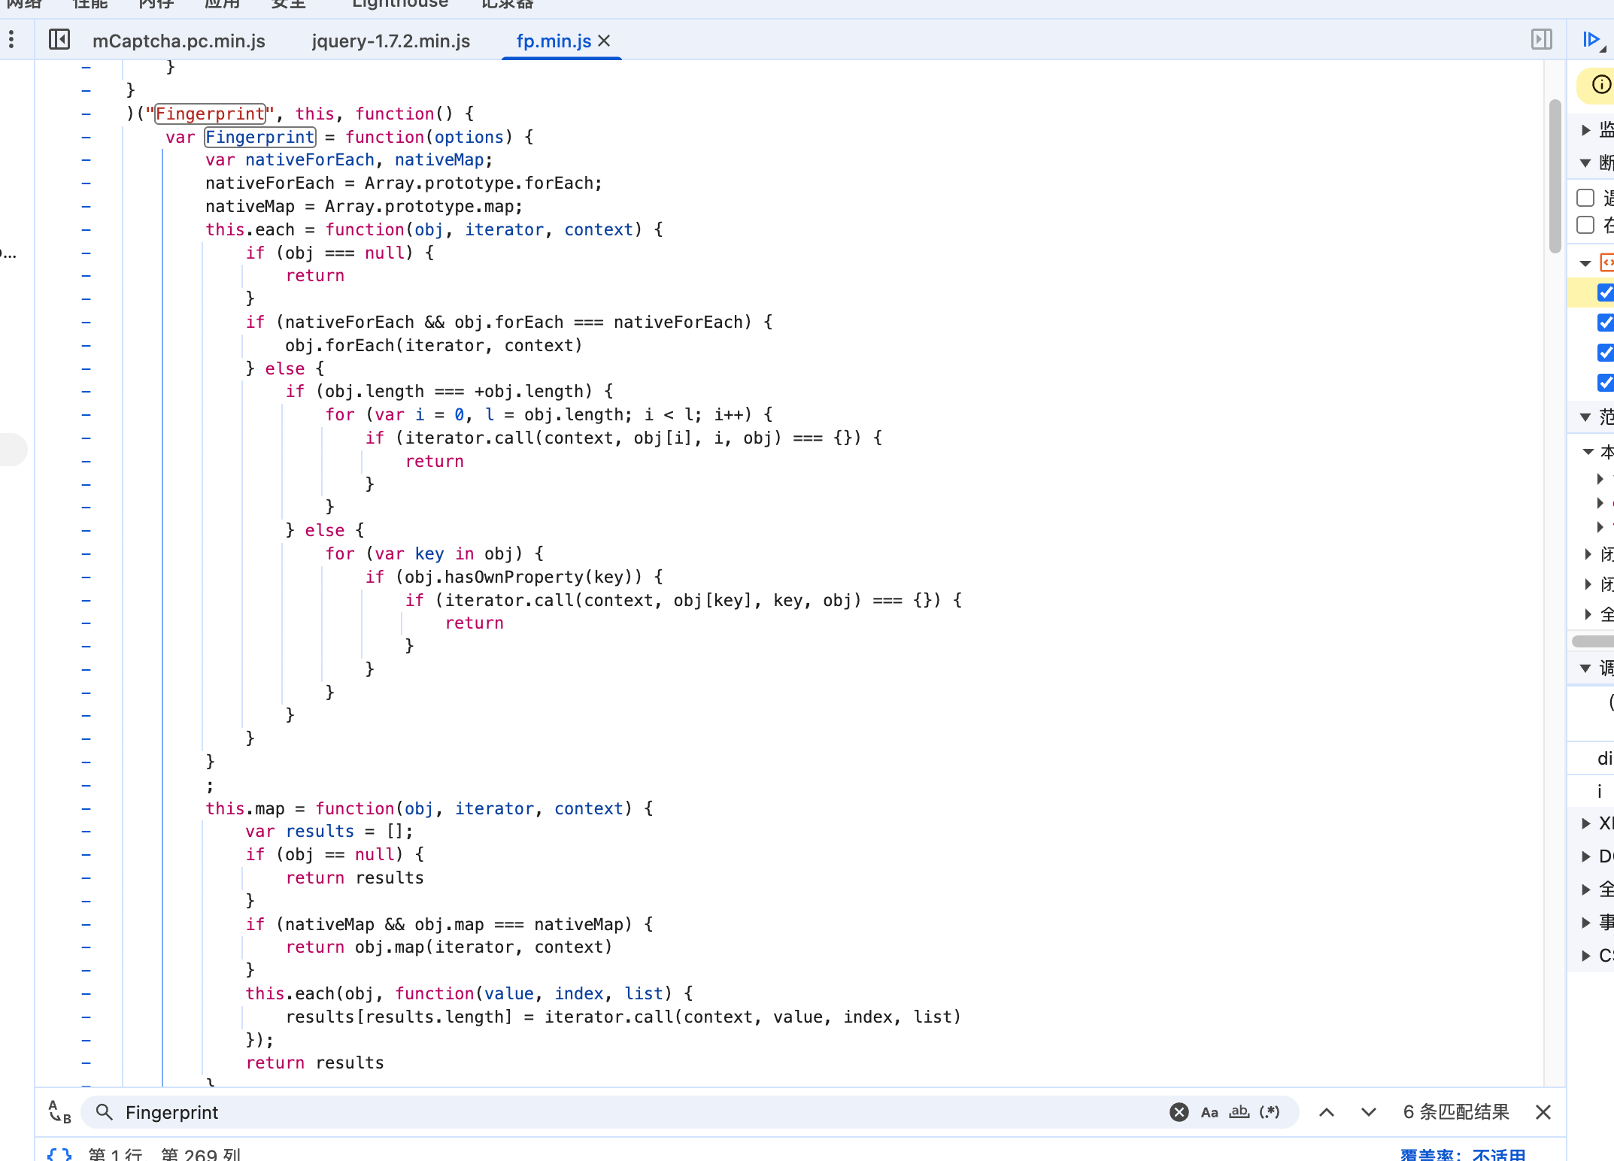Uncheck the highlighted yellow-row breakpoint checkbox

coord(1606,293)
